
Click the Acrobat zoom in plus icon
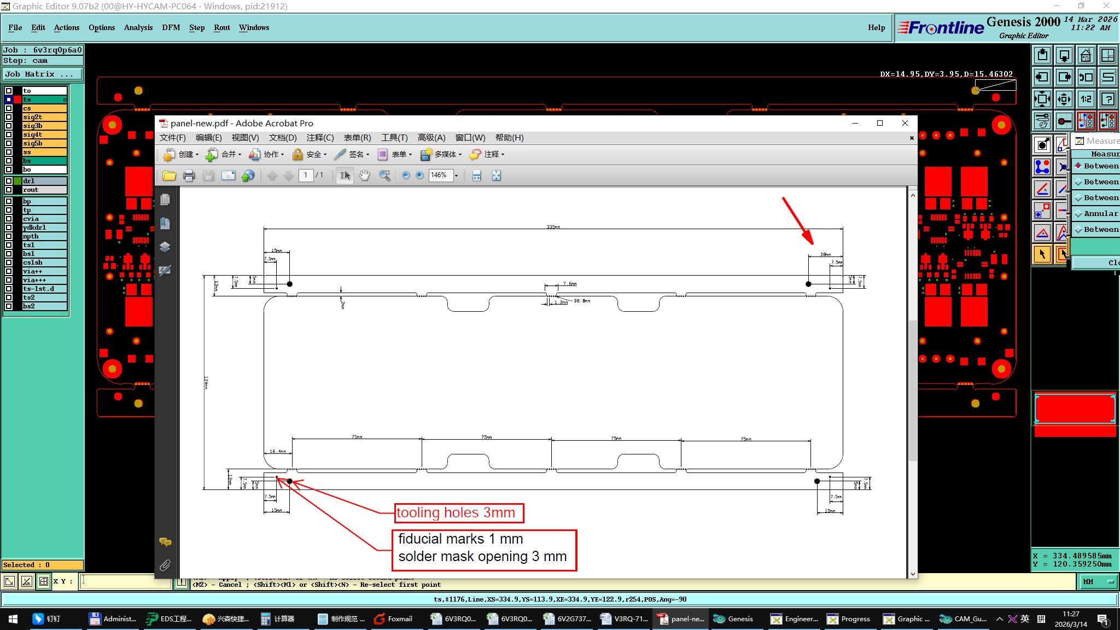419,176
